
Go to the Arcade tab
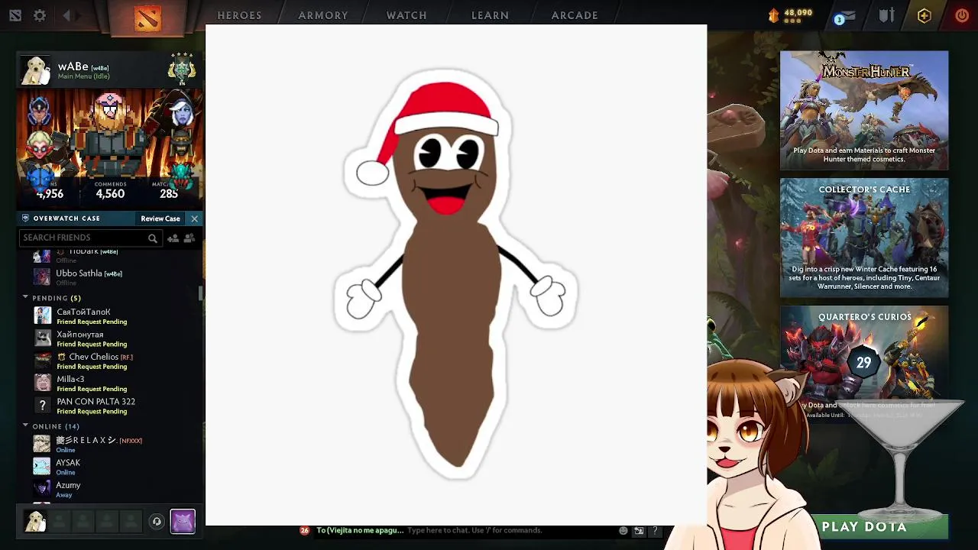pos(575,15)
